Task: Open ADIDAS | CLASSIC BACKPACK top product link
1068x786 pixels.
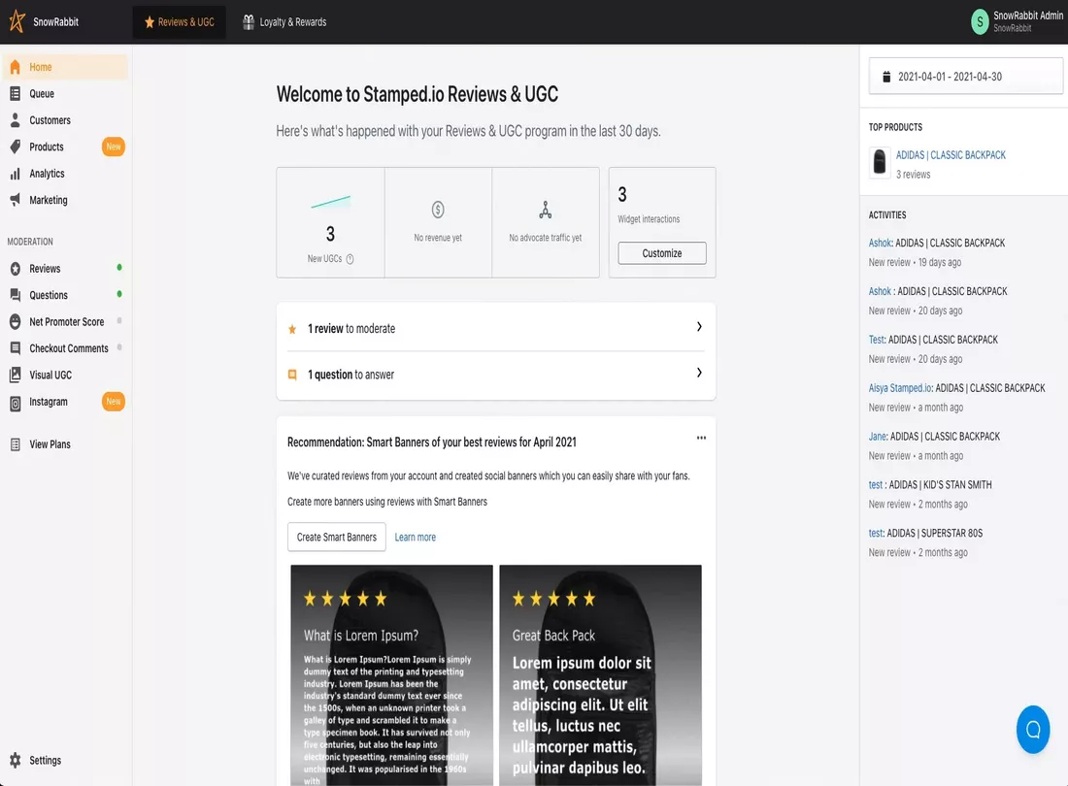Action: [951, 155]
